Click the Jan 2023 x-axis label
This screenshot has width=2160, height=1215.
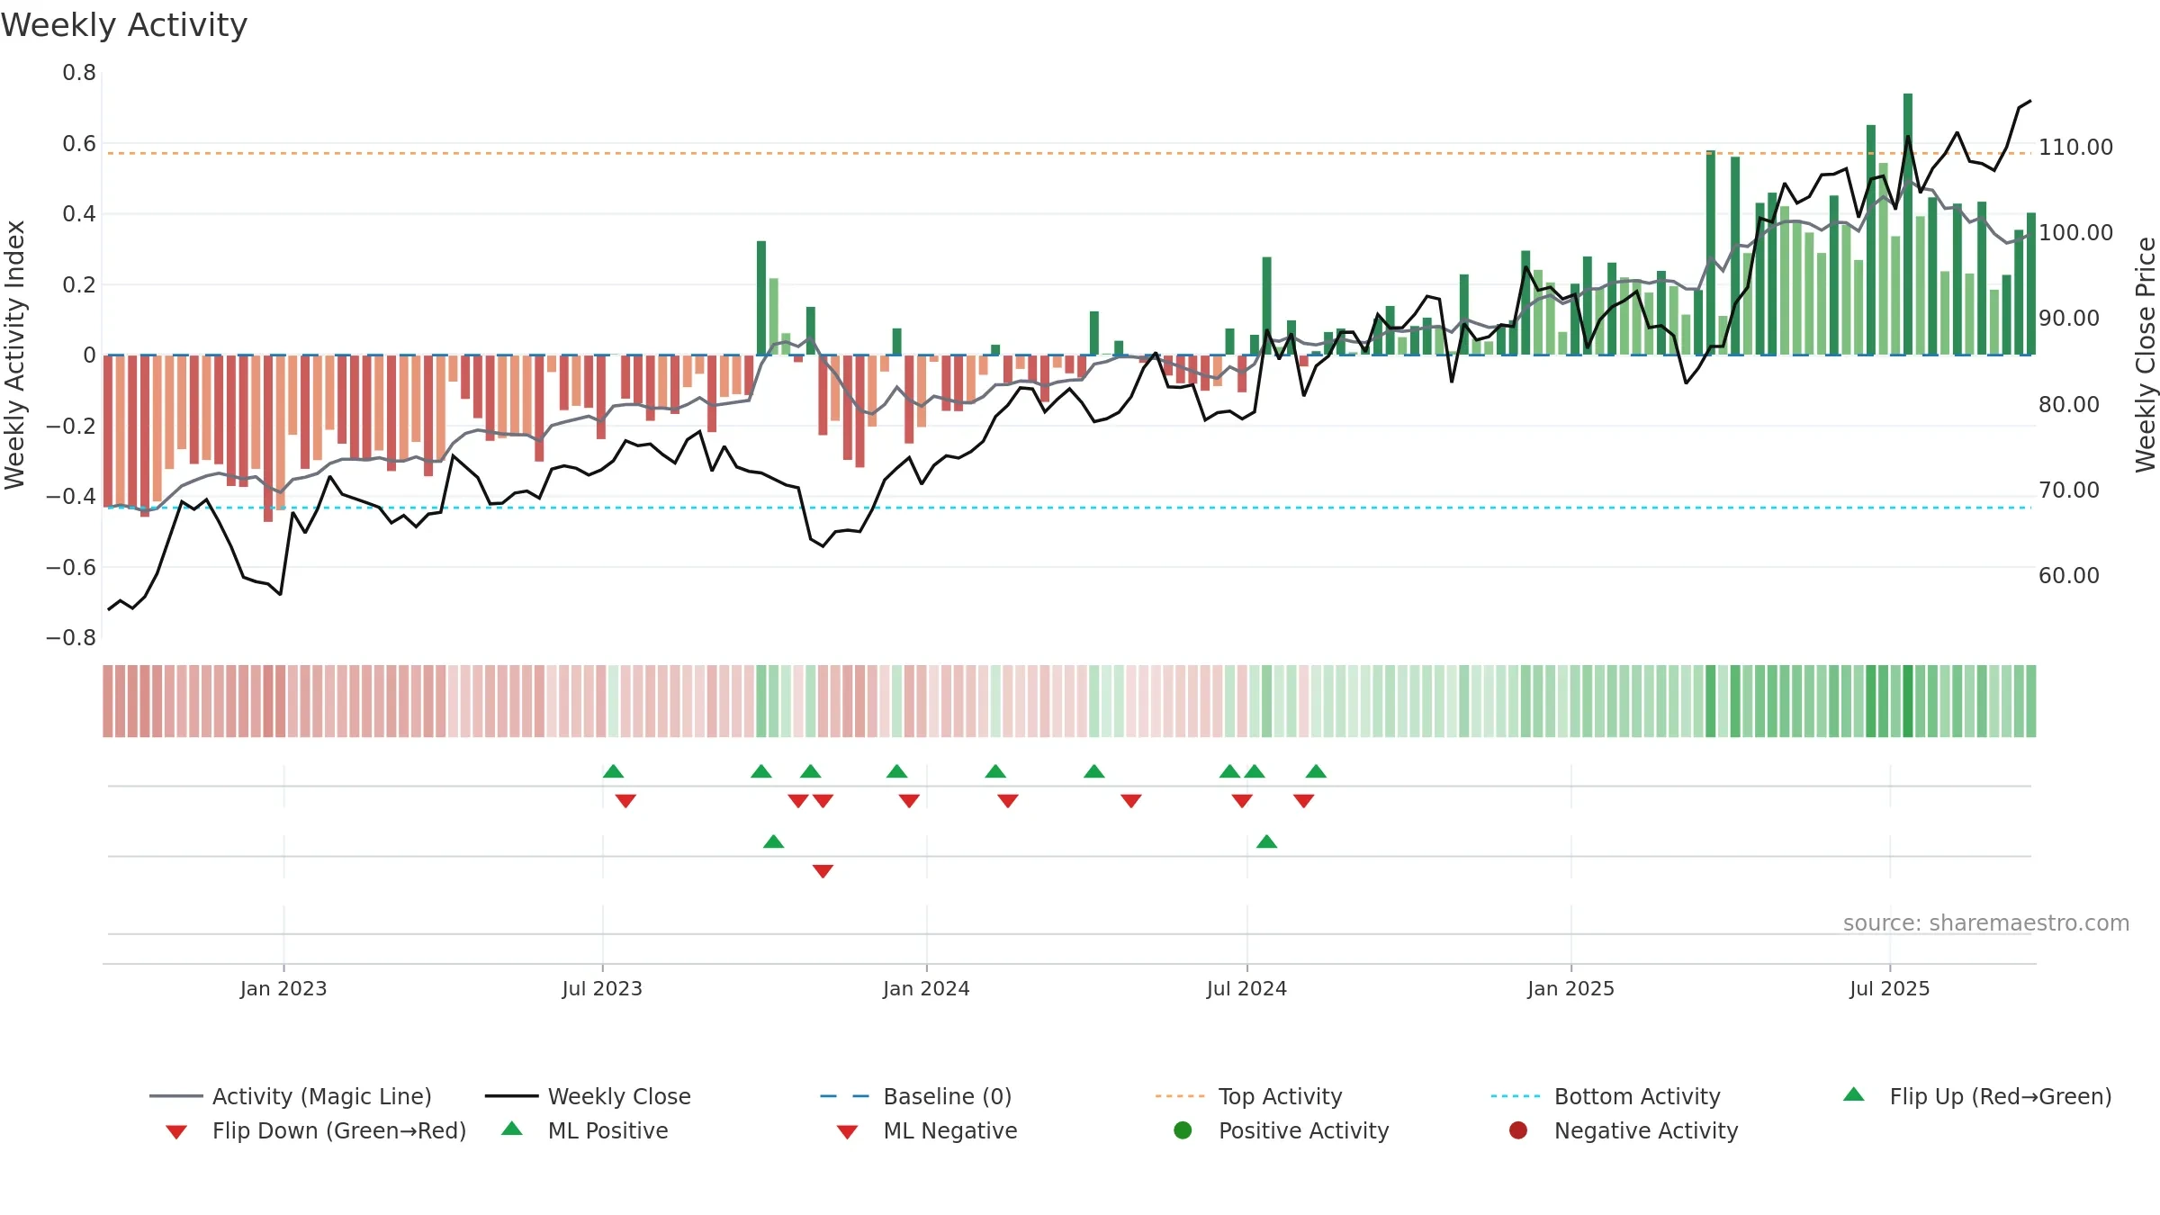pyautogui.click(x=283, y=989)
